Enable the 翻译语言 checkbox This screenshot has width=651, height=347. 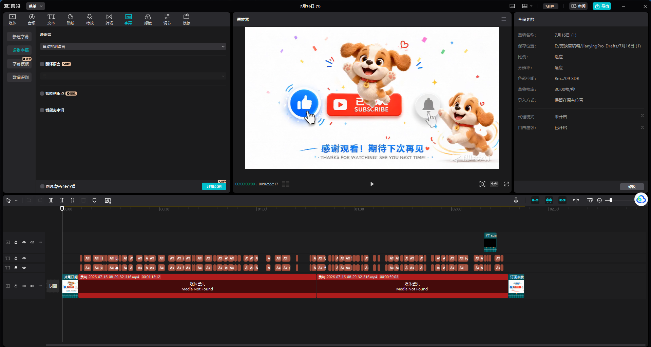point(42,64)
